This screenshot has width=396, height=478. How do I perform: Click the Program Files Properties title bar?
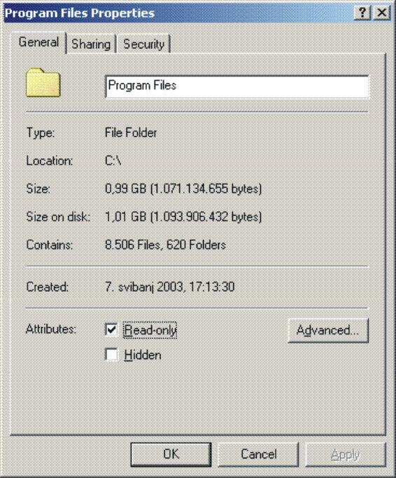pos(178,13)
